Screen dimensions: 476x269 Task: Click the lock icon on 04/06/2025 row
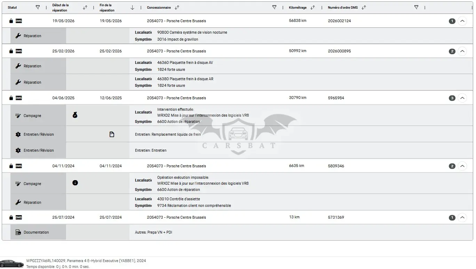11,98
